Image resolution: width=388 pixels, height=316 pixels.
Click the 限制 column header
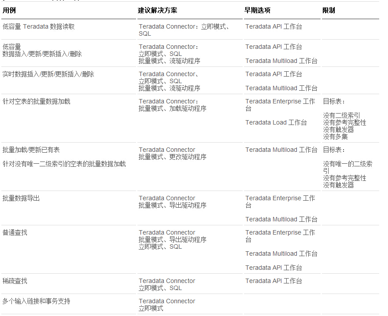(x=329, y=11)
